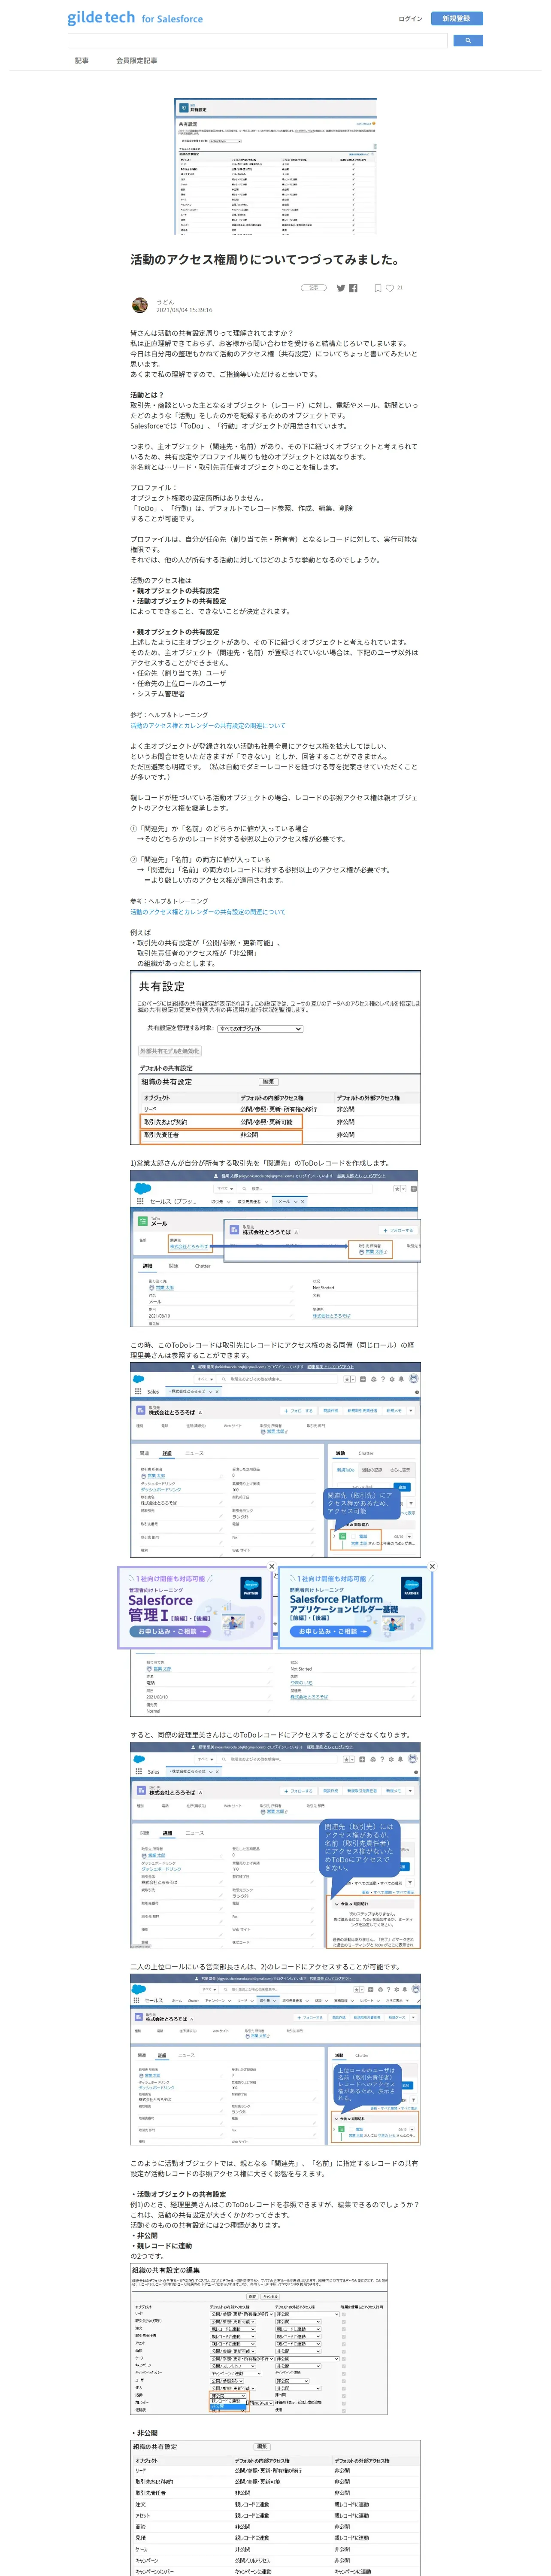551x2576 pixels.
Task: Open the Salesforce 管理Ⅰ training ad banner
Action: click(195, 1607)
